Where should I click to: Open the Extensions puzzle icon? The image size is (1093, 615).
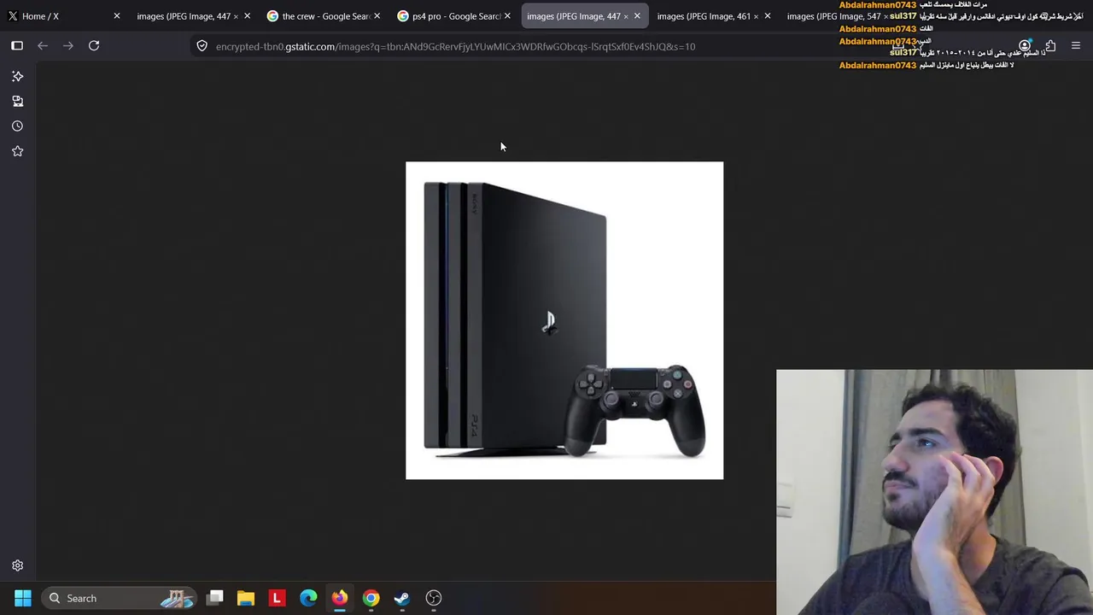tap(1050, 46)
